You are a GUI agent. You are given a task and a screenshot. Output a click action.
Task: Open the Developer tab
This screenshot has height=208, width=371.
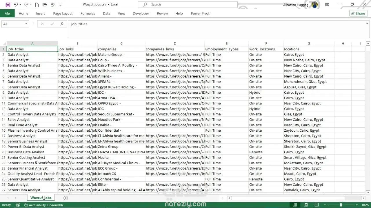pyautogui.click(x=141, y=13)
